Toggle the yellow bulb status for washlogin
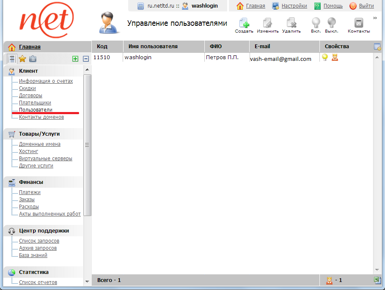This screenshot has width=385, height=290. [325, 57]
